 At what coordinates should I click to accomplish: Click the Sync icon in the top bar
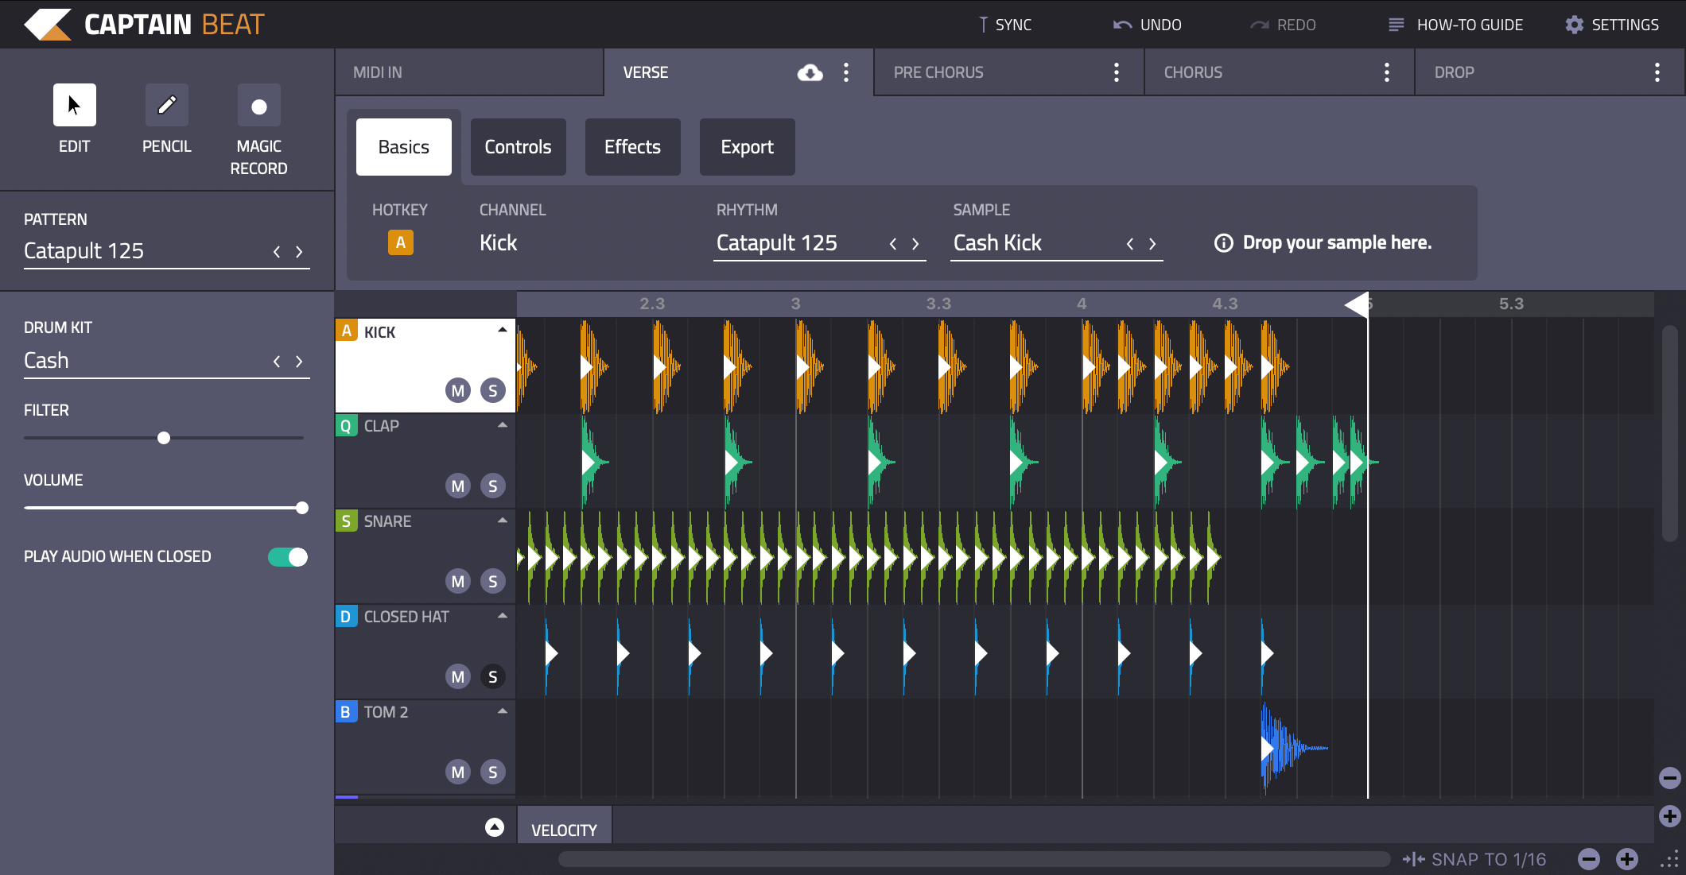(x=983, y=24)
